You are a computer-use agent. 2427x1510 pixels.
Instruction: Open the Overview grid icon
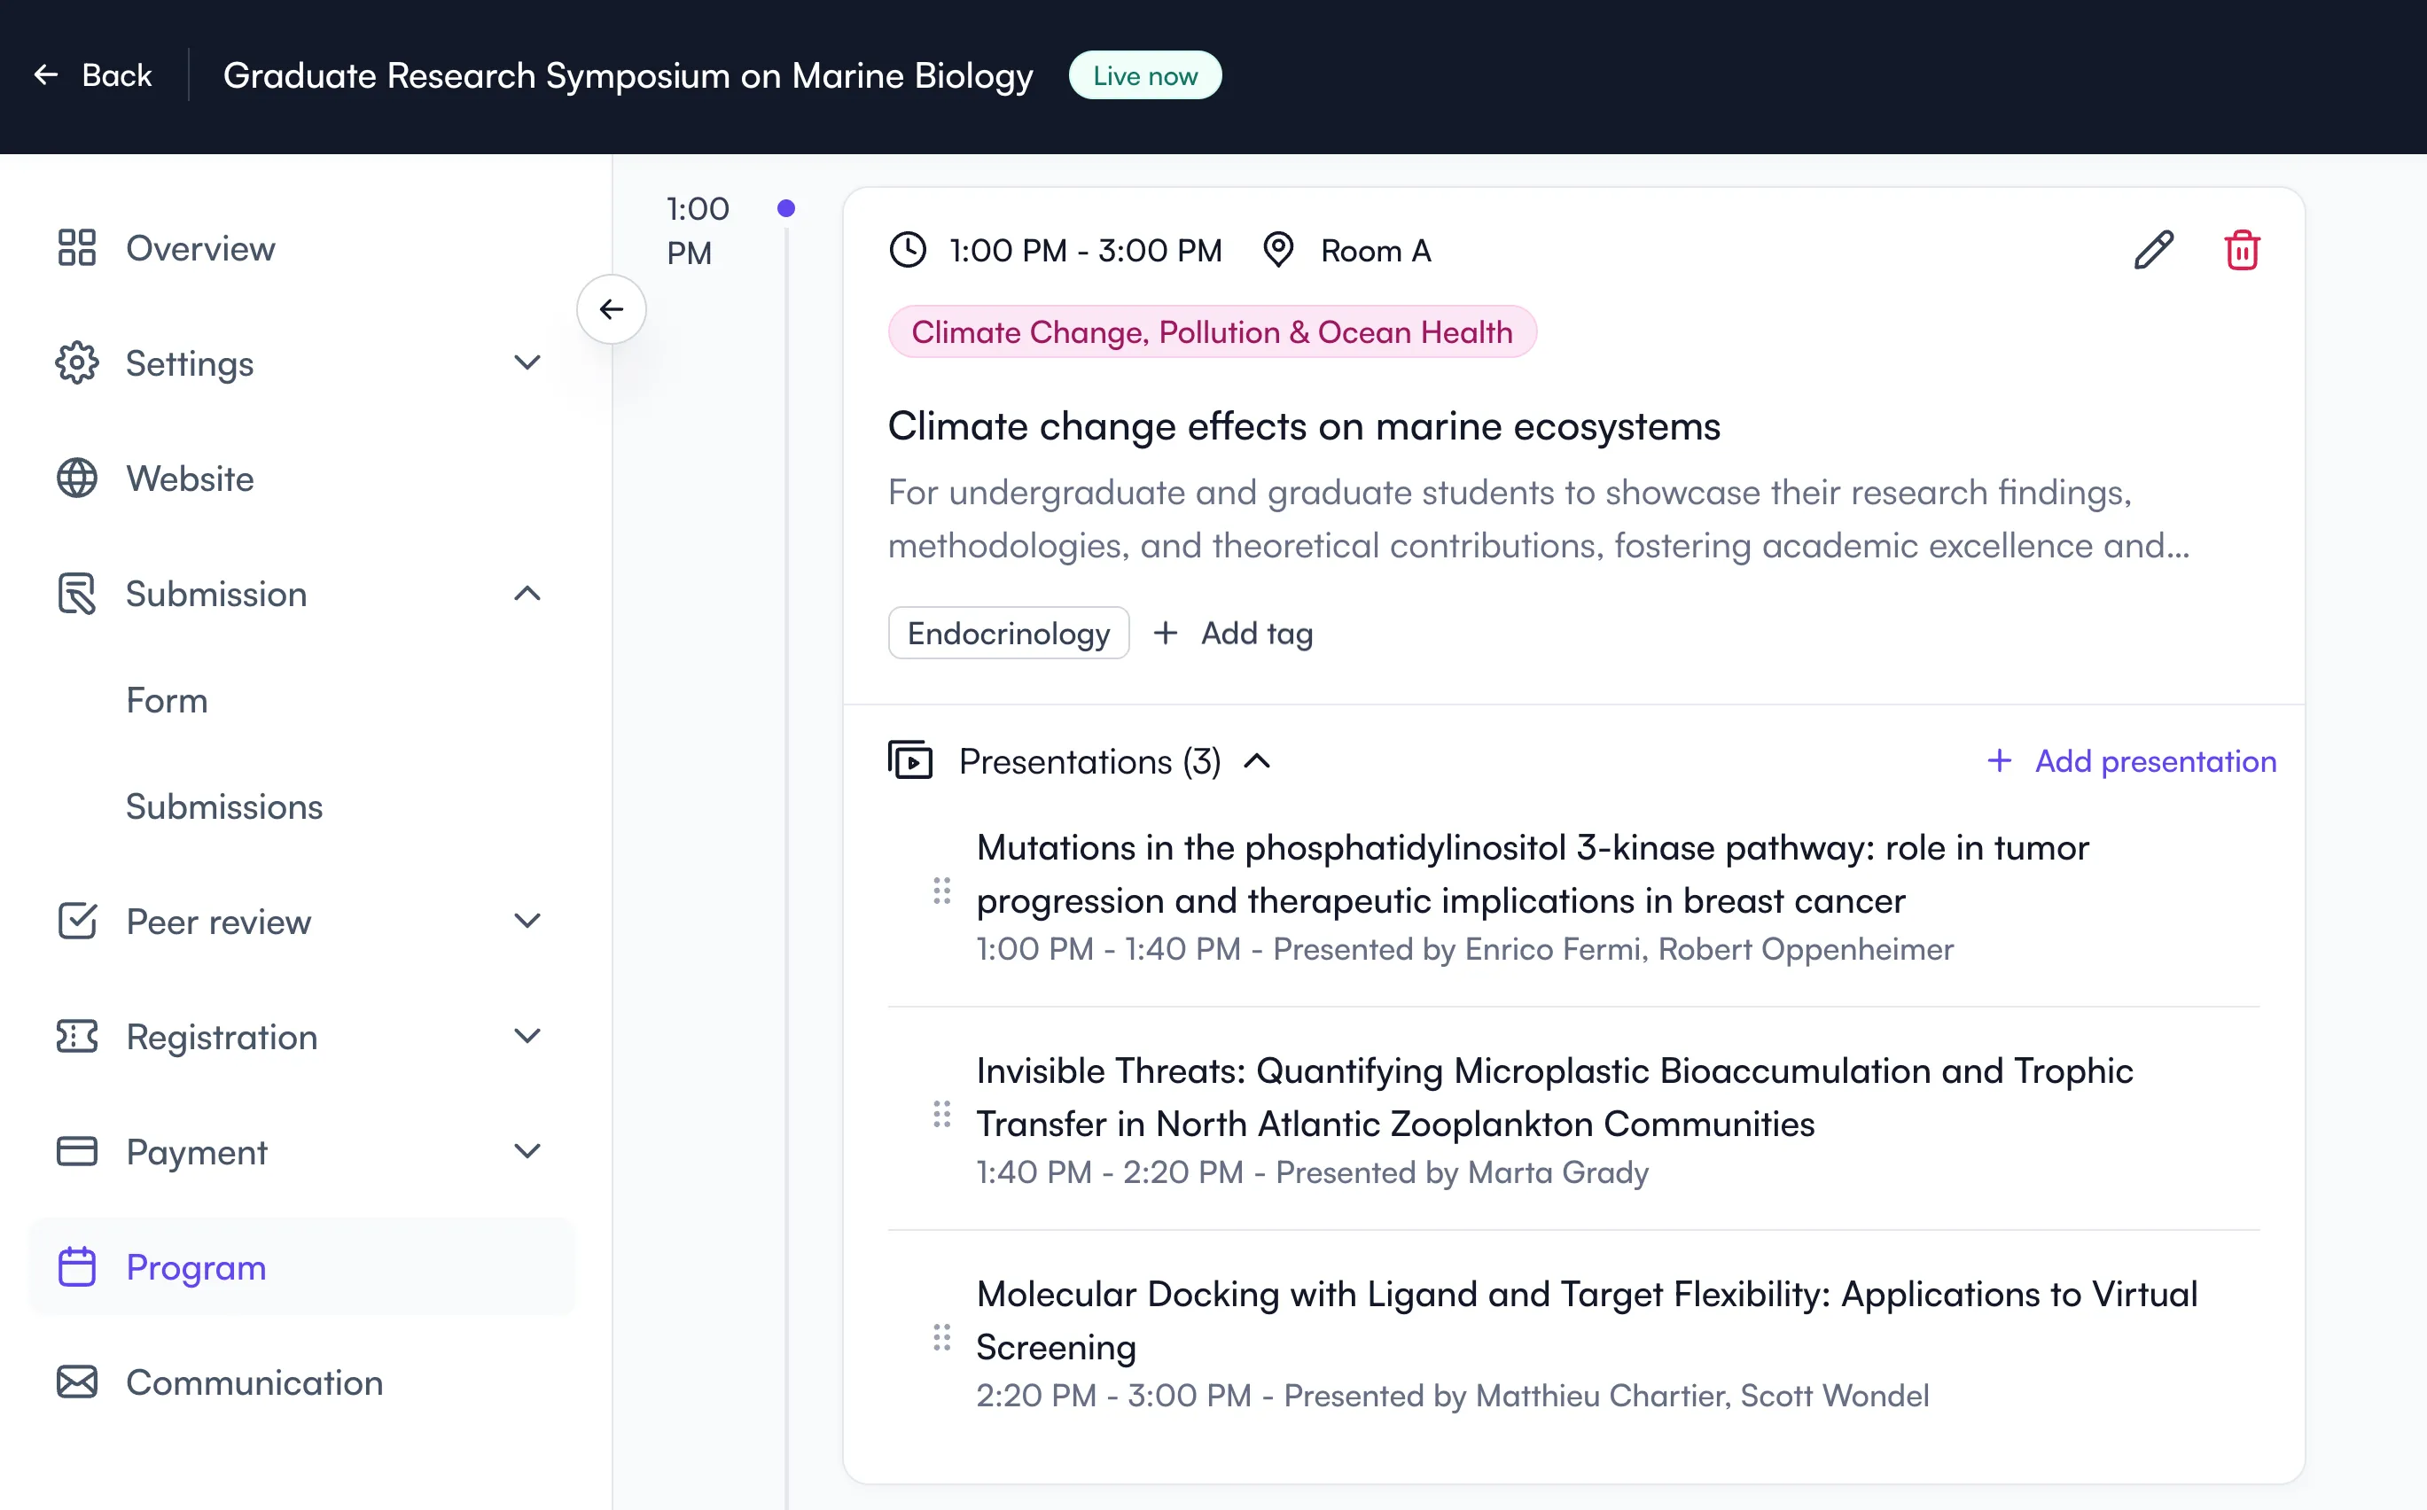pyautogui.click(x=77, y=247)
